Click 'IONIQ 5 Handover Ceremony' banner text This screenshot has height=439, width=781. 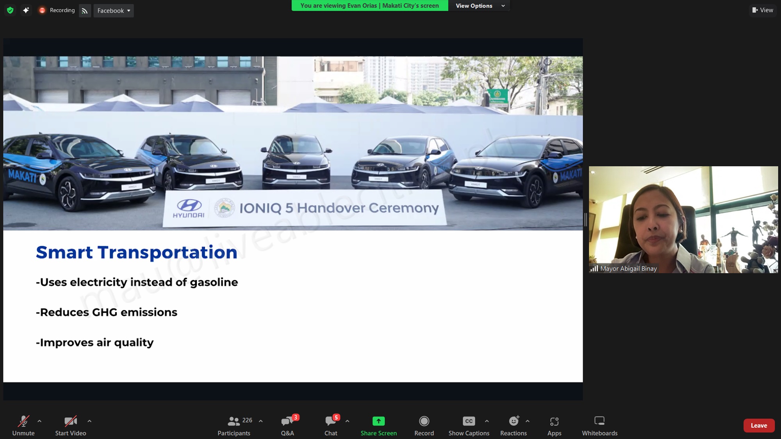click(x=339, y=208)
